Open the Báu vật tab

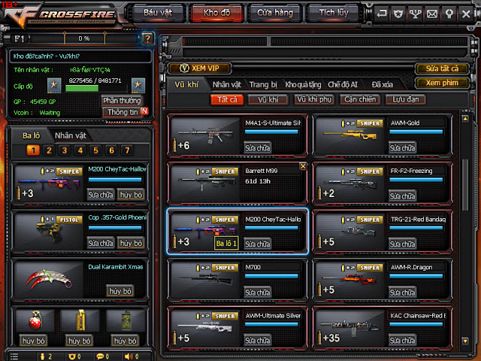point(158,13)
